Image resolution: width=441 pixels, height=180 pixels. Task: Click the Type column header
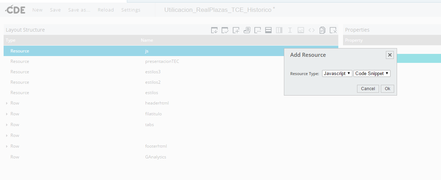[11, 40]
